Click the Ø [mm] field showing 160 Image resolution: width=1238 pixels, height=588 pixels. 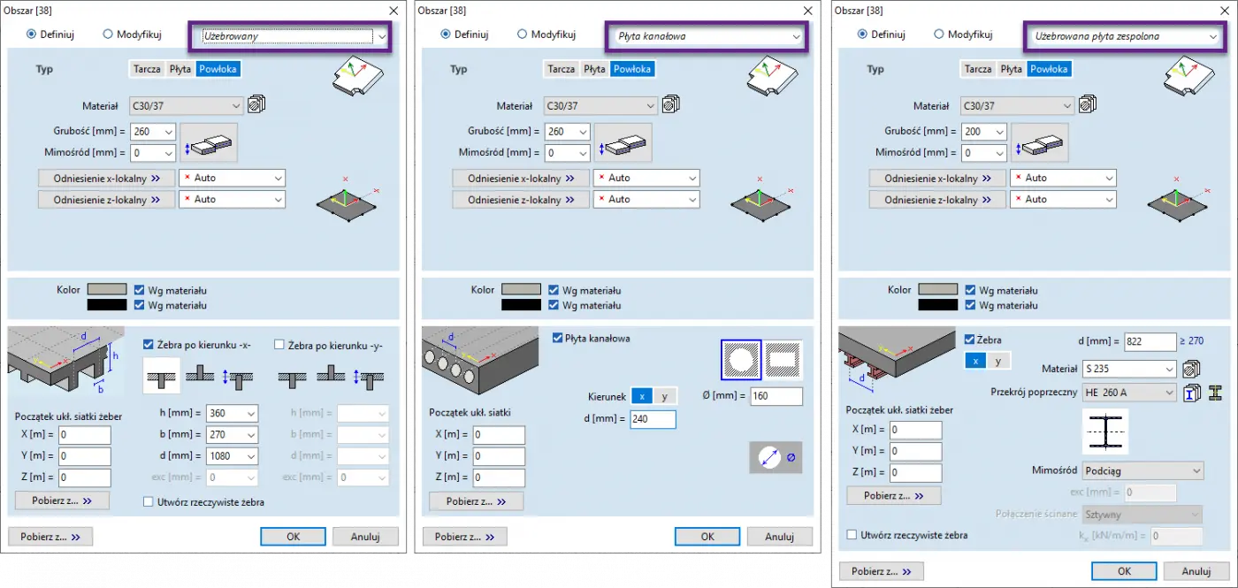point(776,396)
